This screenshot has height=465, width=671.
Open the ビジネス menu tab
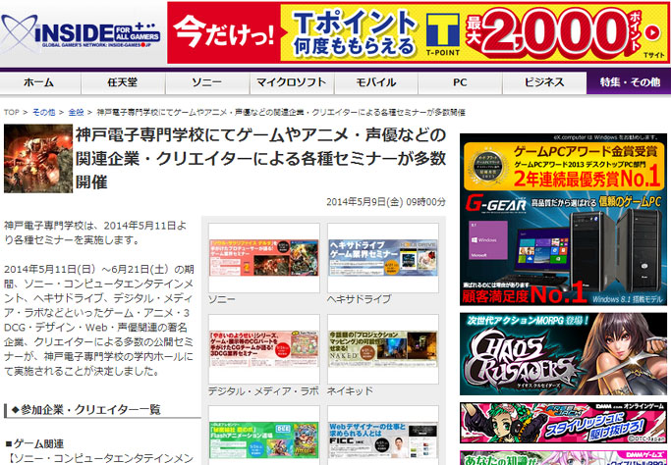(x=544, y=82)
